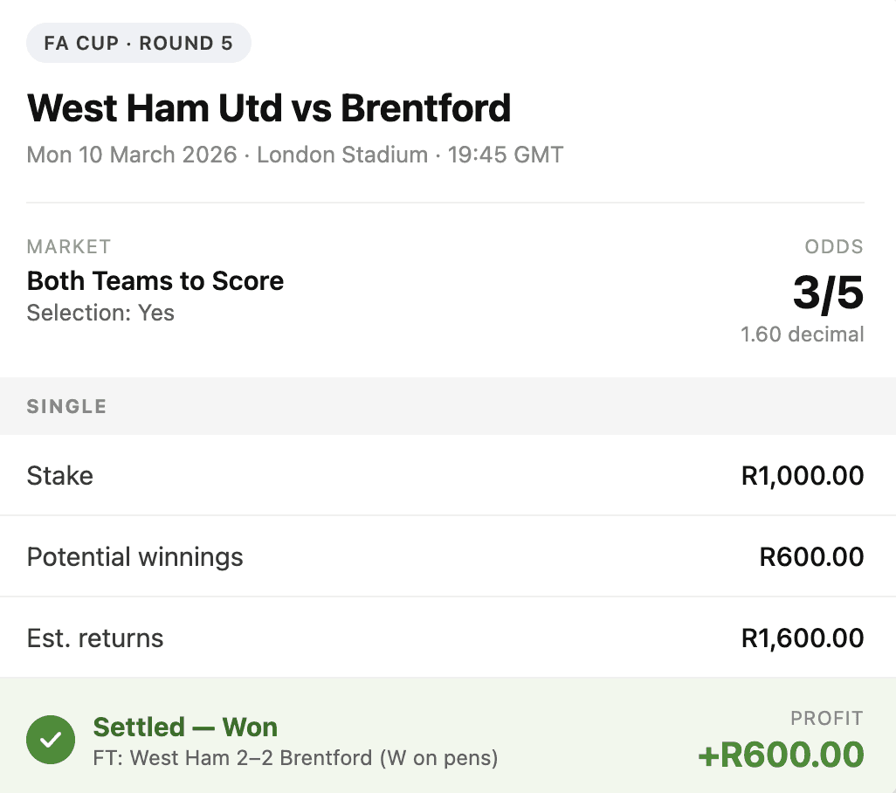
Task: Click the +R600.00 profit amount
Action: pyautogui.click(x=781, y=753)
